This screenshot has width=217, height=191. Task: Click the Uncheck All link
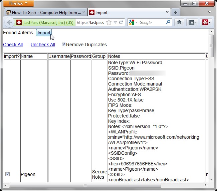[x=43, y=45]
